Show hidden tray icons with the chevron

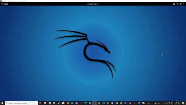(162, 103)
